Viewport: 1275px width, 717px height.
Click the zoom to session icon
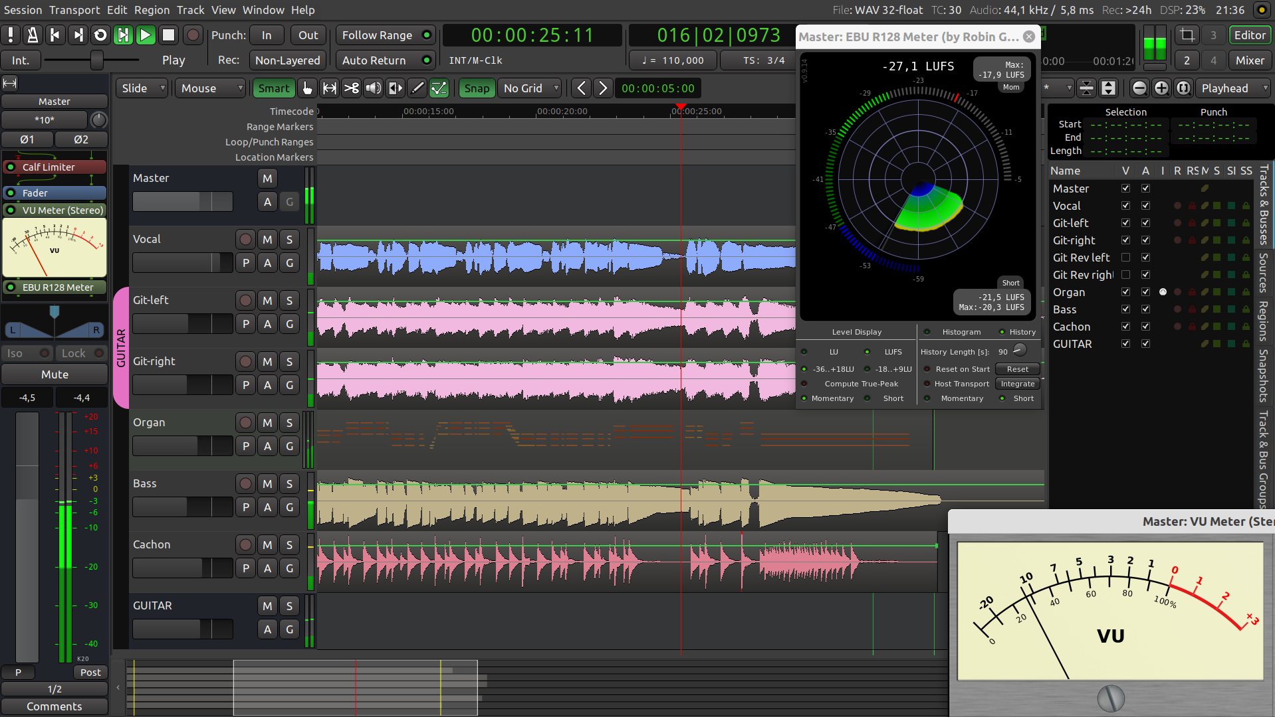click(x=1183, y=88)
